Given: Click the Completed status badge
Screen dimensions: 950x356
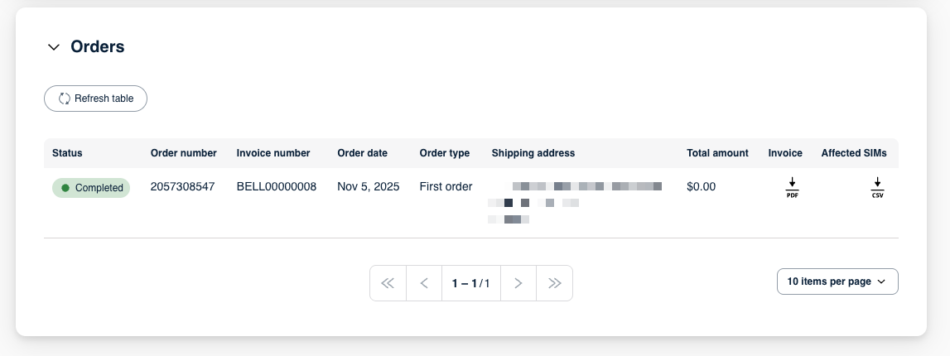Looking at the screenshot, I should [x=91, y=188].
